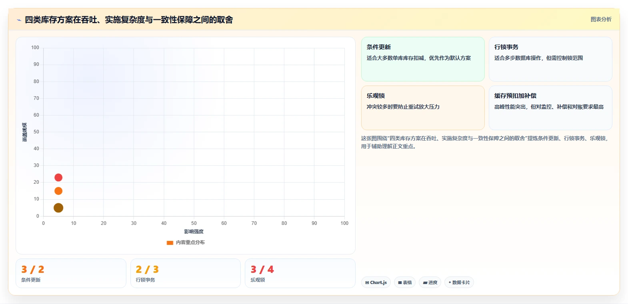This screenshot has width=628, height=304.
Task: Click the square icon in the 表格 tag
Action: pyautogui.click(x=400, y=283)
